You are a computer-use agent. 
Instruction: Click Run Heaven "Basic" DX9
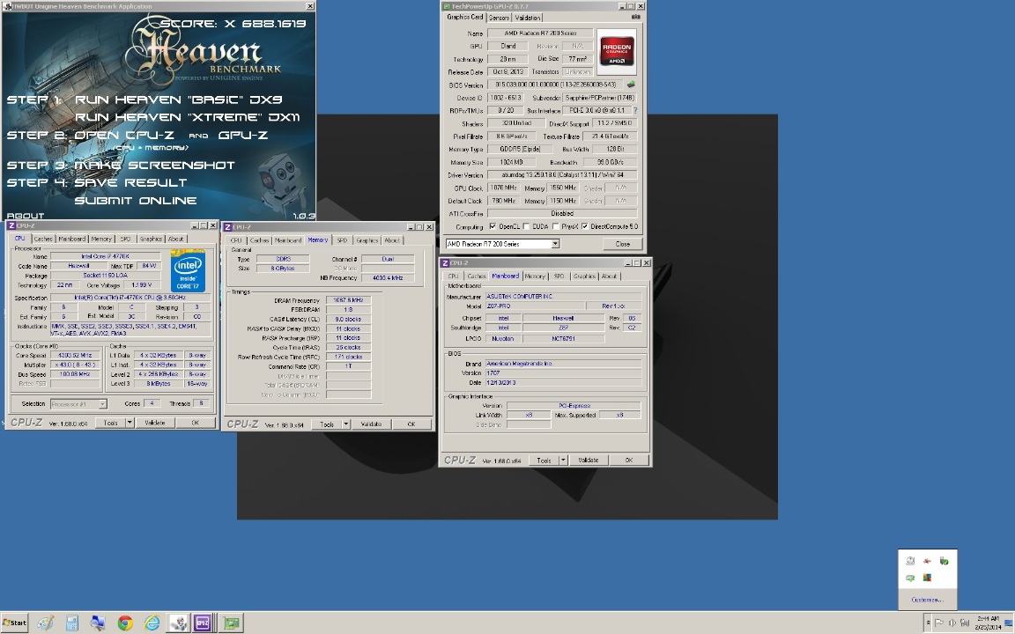click(x=179, y=100)
